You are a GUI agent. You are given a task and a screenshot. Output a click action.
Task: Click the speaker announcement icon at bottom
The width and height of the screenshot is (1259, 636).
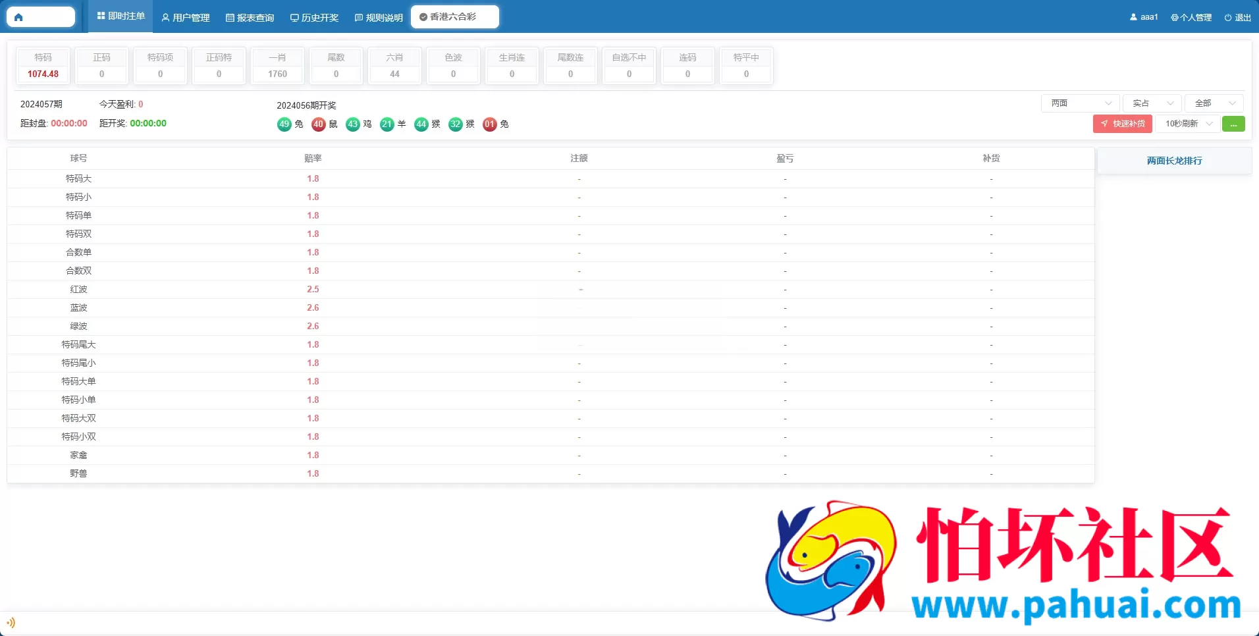[11, 623]
